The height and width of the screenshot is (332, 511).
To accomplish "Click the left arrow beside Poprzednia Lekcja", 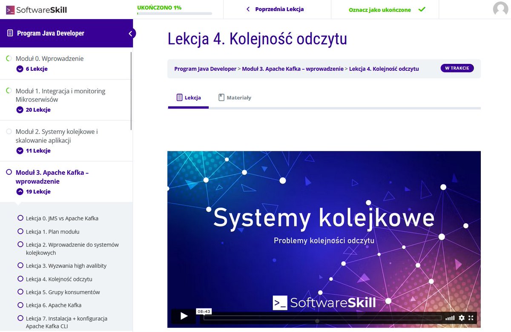I will (x=248, y=9).
